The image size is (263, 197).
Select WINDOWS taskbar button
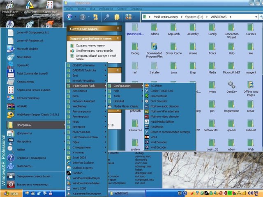pos(127,193)
